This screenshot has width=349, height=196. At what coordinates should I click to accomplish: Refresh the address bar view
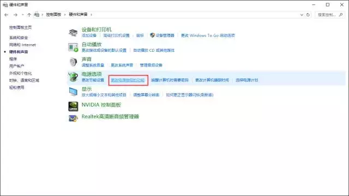pyautogui.click(x=308, y=15)
